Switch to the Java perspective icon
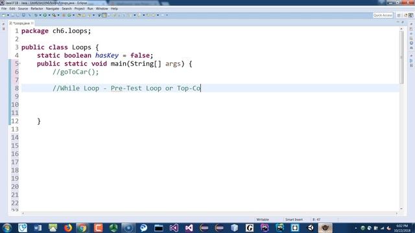 [410, 16]
